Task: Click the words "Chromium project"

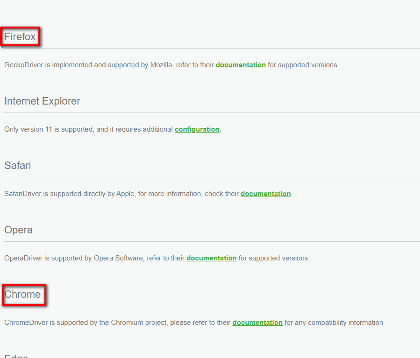Action: tap(138, 323)
